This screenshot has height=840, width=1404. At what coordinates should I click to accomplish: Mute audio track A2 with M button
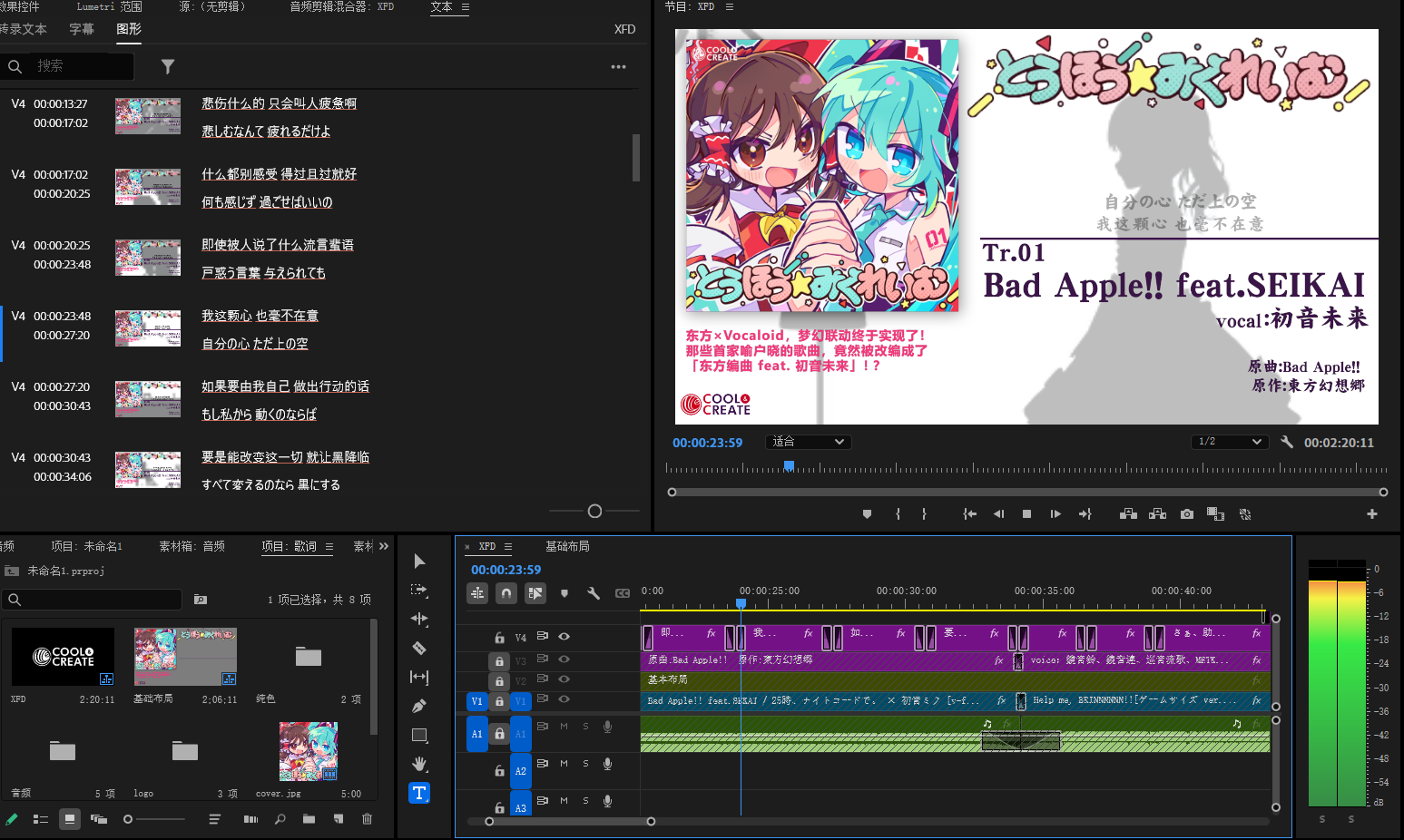(x=564, y=764)
